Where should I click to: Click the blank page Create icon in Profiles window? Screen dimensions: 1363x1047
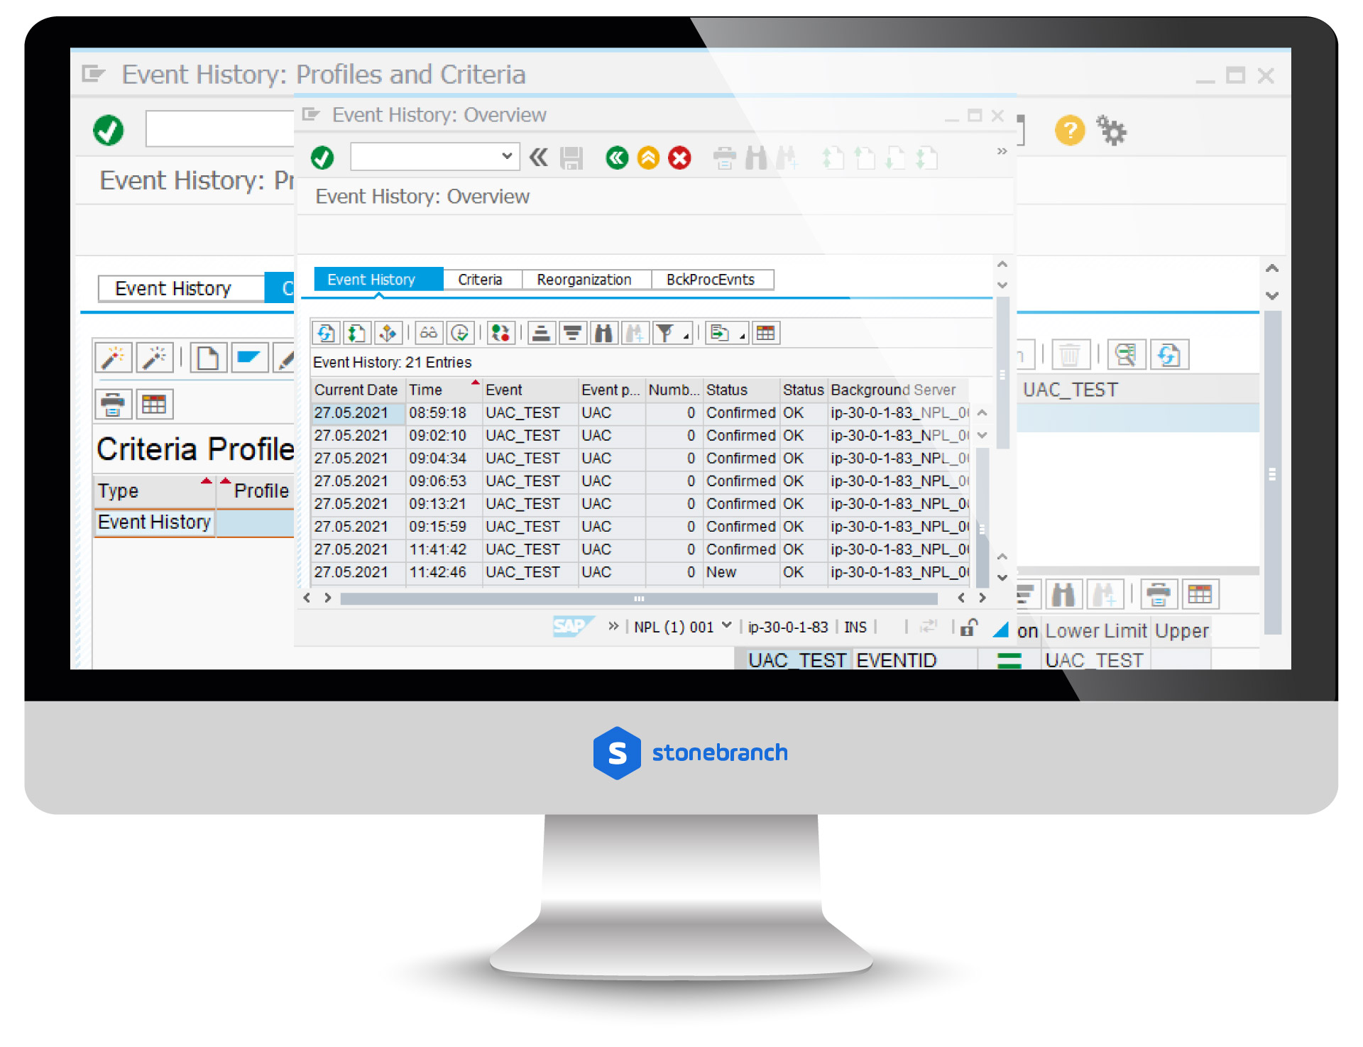point(208,358)
